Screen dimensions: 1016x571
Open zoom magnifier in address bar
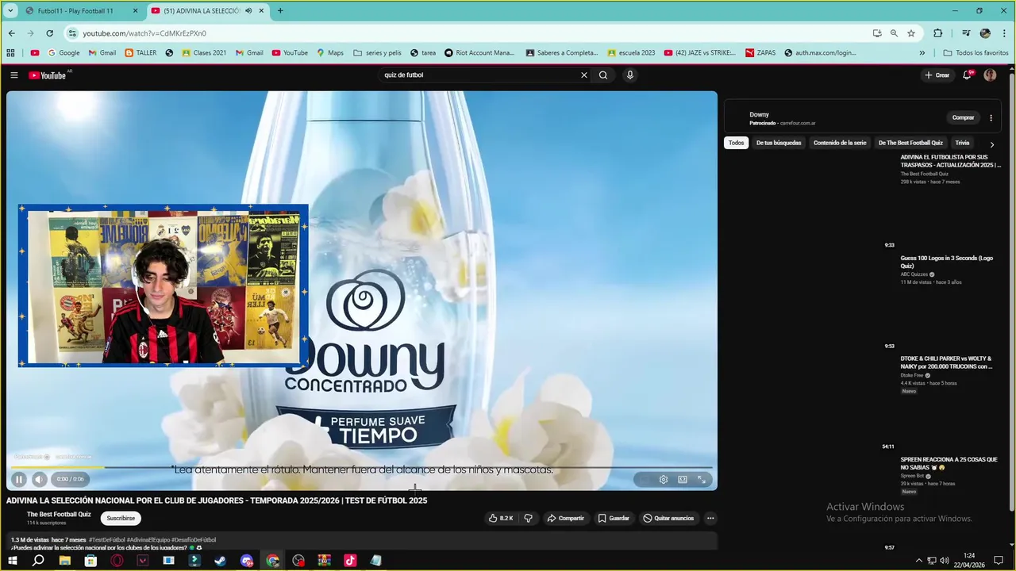click(894, 33)
